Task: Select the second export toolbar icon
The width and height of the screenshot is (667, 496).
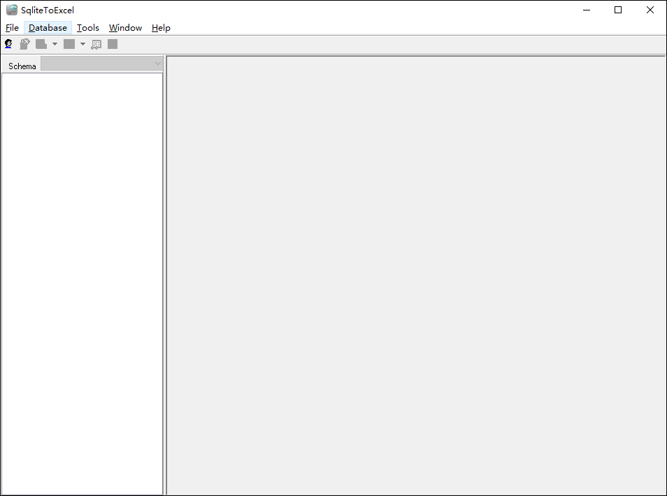Action: (x=69, y=43)
